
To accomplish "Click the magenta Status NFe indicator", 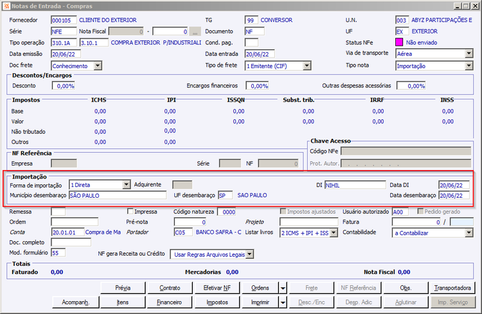I will pyautogui.click(x=399, y=42).
